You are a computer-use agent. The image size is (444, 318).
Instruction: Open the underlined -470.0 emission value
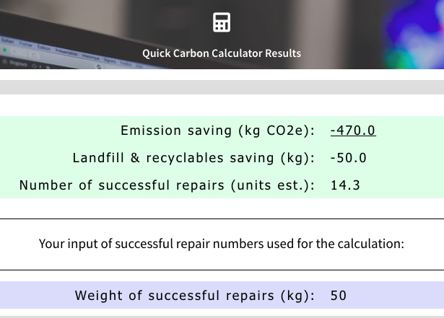click(x=353, y=131)
